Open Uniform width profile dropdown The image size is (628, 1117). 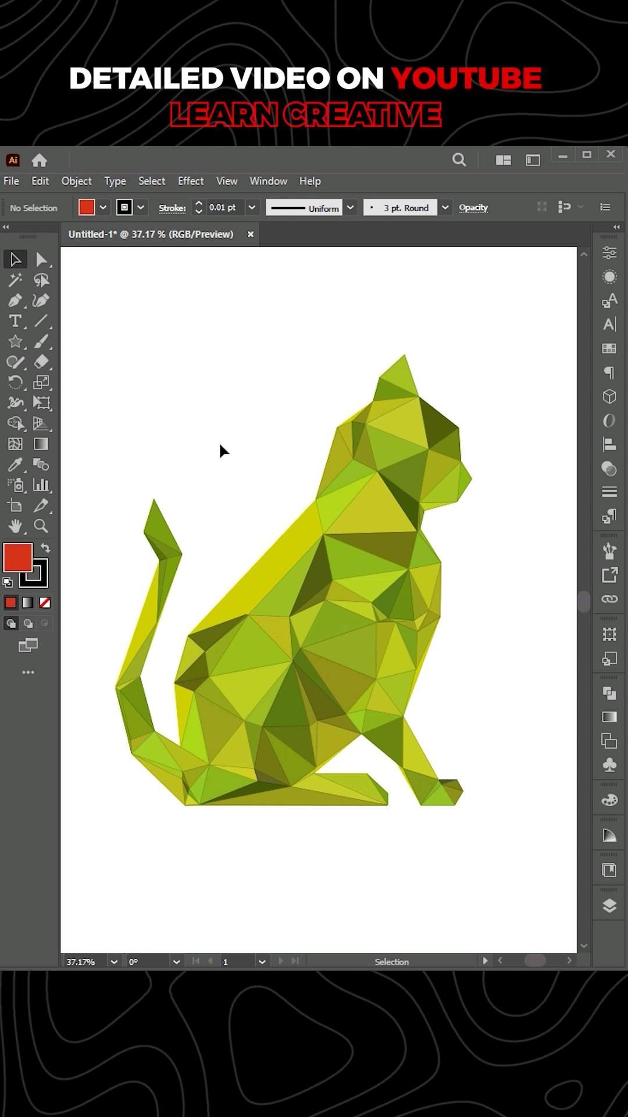[x=350, y=208]
